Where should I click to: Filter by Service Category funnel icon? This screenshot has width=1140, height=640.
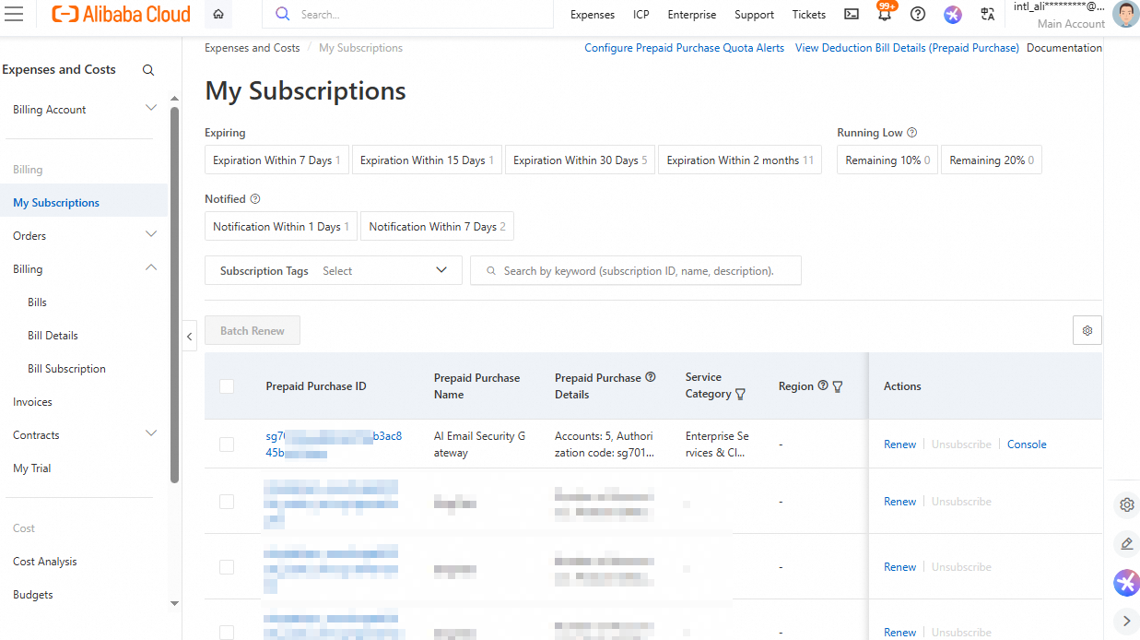point(740,394)
